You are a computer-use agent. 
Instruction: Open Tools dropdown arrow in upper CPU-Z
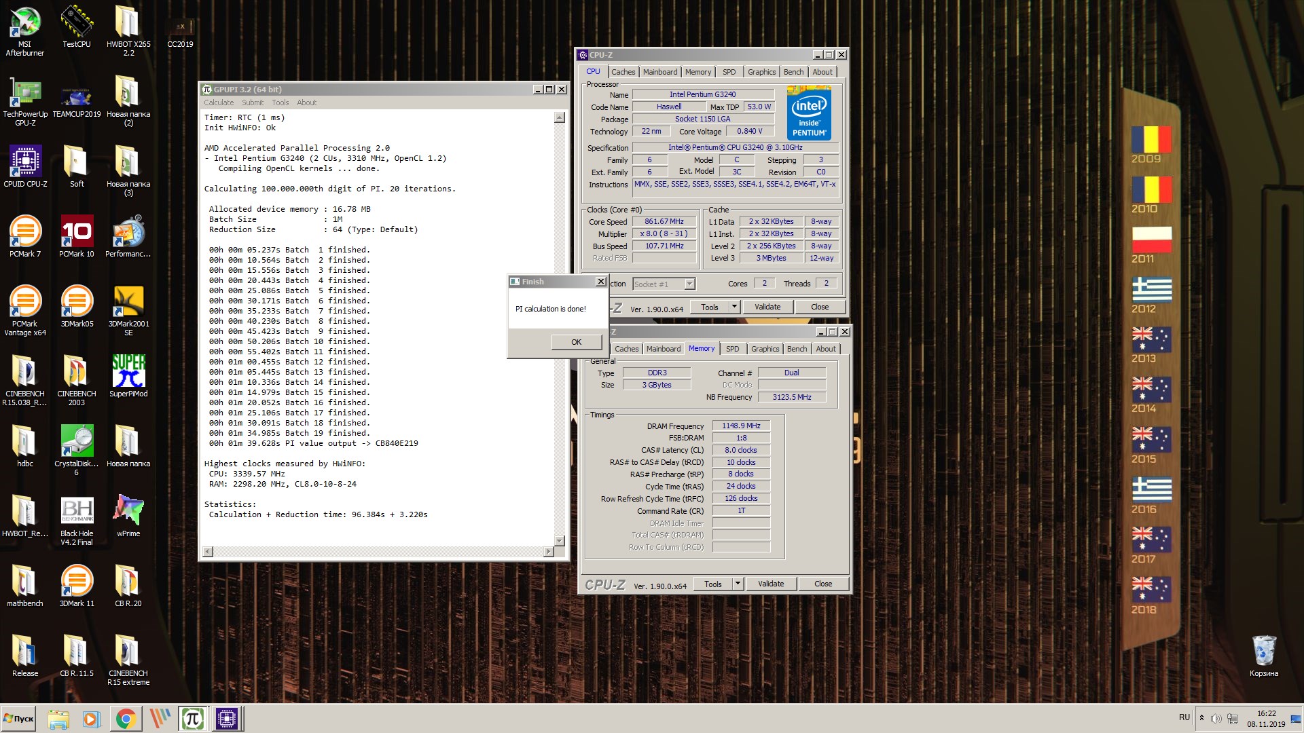tap(734, 307)
